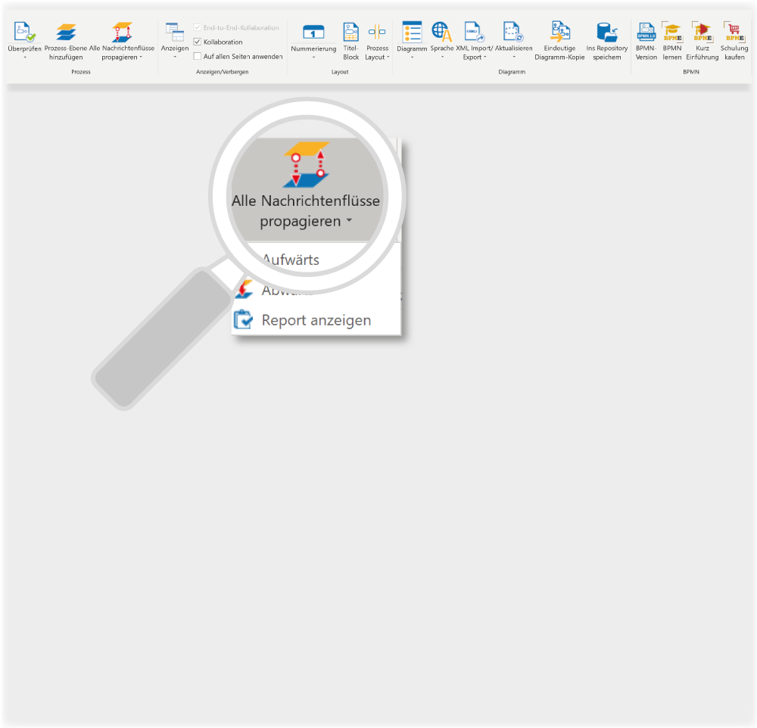Open the Aktualisieren ribbon button
The image size is (757, 728).
(514, 41)
